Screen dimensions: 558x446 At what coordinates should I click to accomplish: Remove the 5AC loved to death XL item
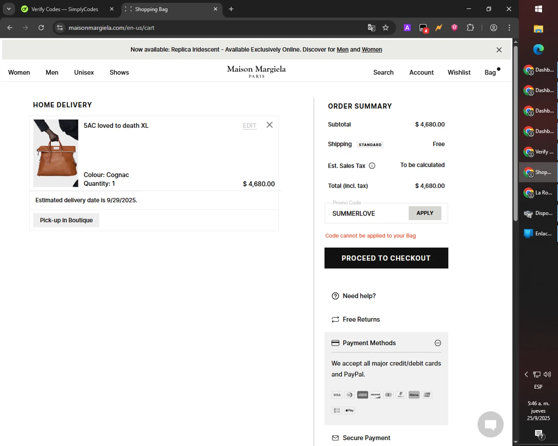click(270, 125)
